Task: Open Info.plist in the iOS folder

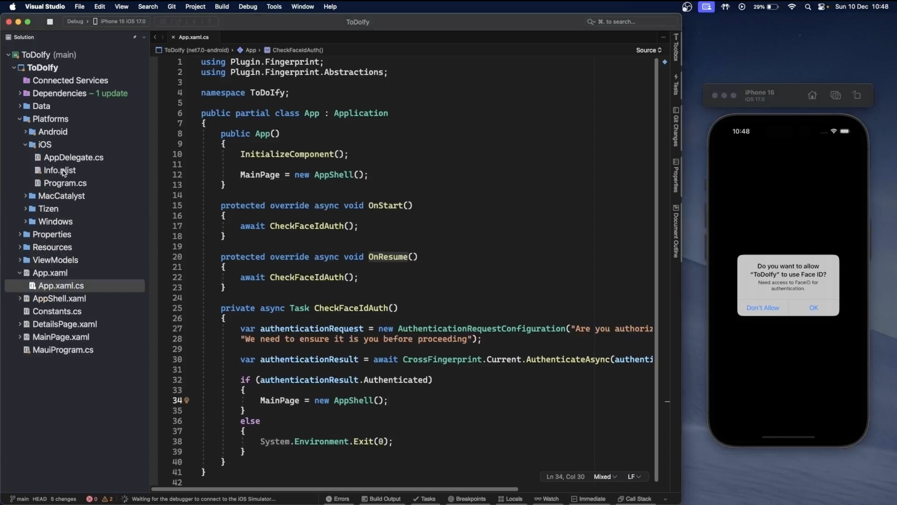Action: click(x=59, y=170)
